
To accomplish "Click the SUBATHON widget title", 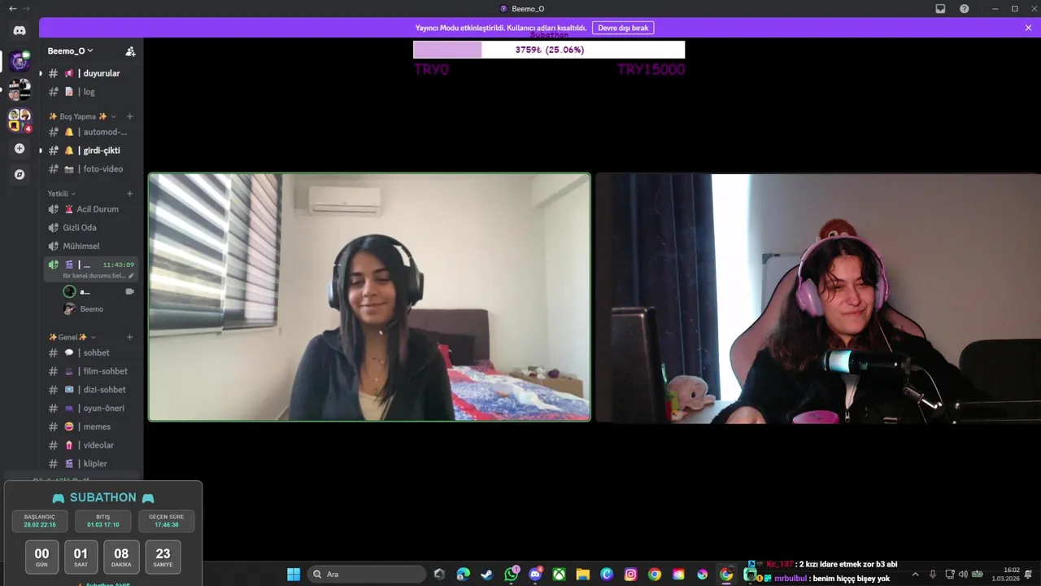I will coord(103,498).
